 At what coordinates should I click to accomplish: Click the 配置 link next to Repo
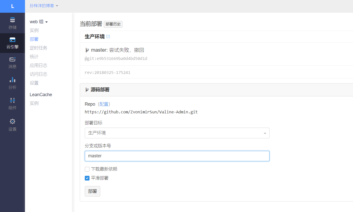click(104, 104)
